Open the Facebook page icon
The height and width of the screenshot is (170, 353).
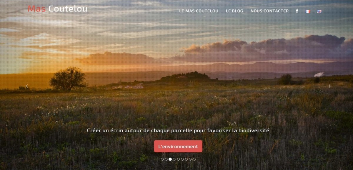tap(297, 11)
